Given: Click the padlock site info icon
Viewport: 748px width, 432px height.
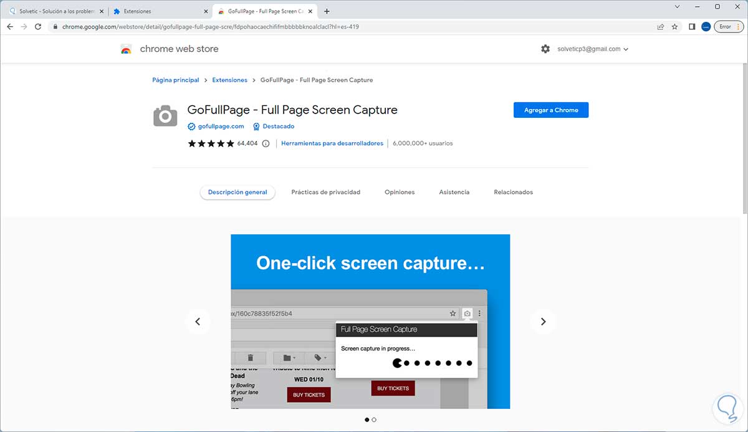Looking at the screenshot, I should [55, 27].
